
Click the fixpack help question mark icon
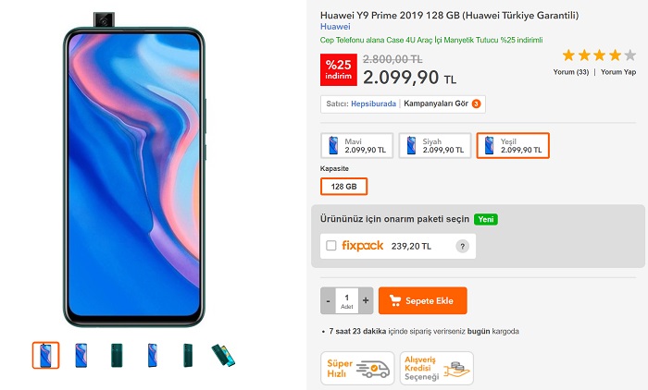[462, 247]
